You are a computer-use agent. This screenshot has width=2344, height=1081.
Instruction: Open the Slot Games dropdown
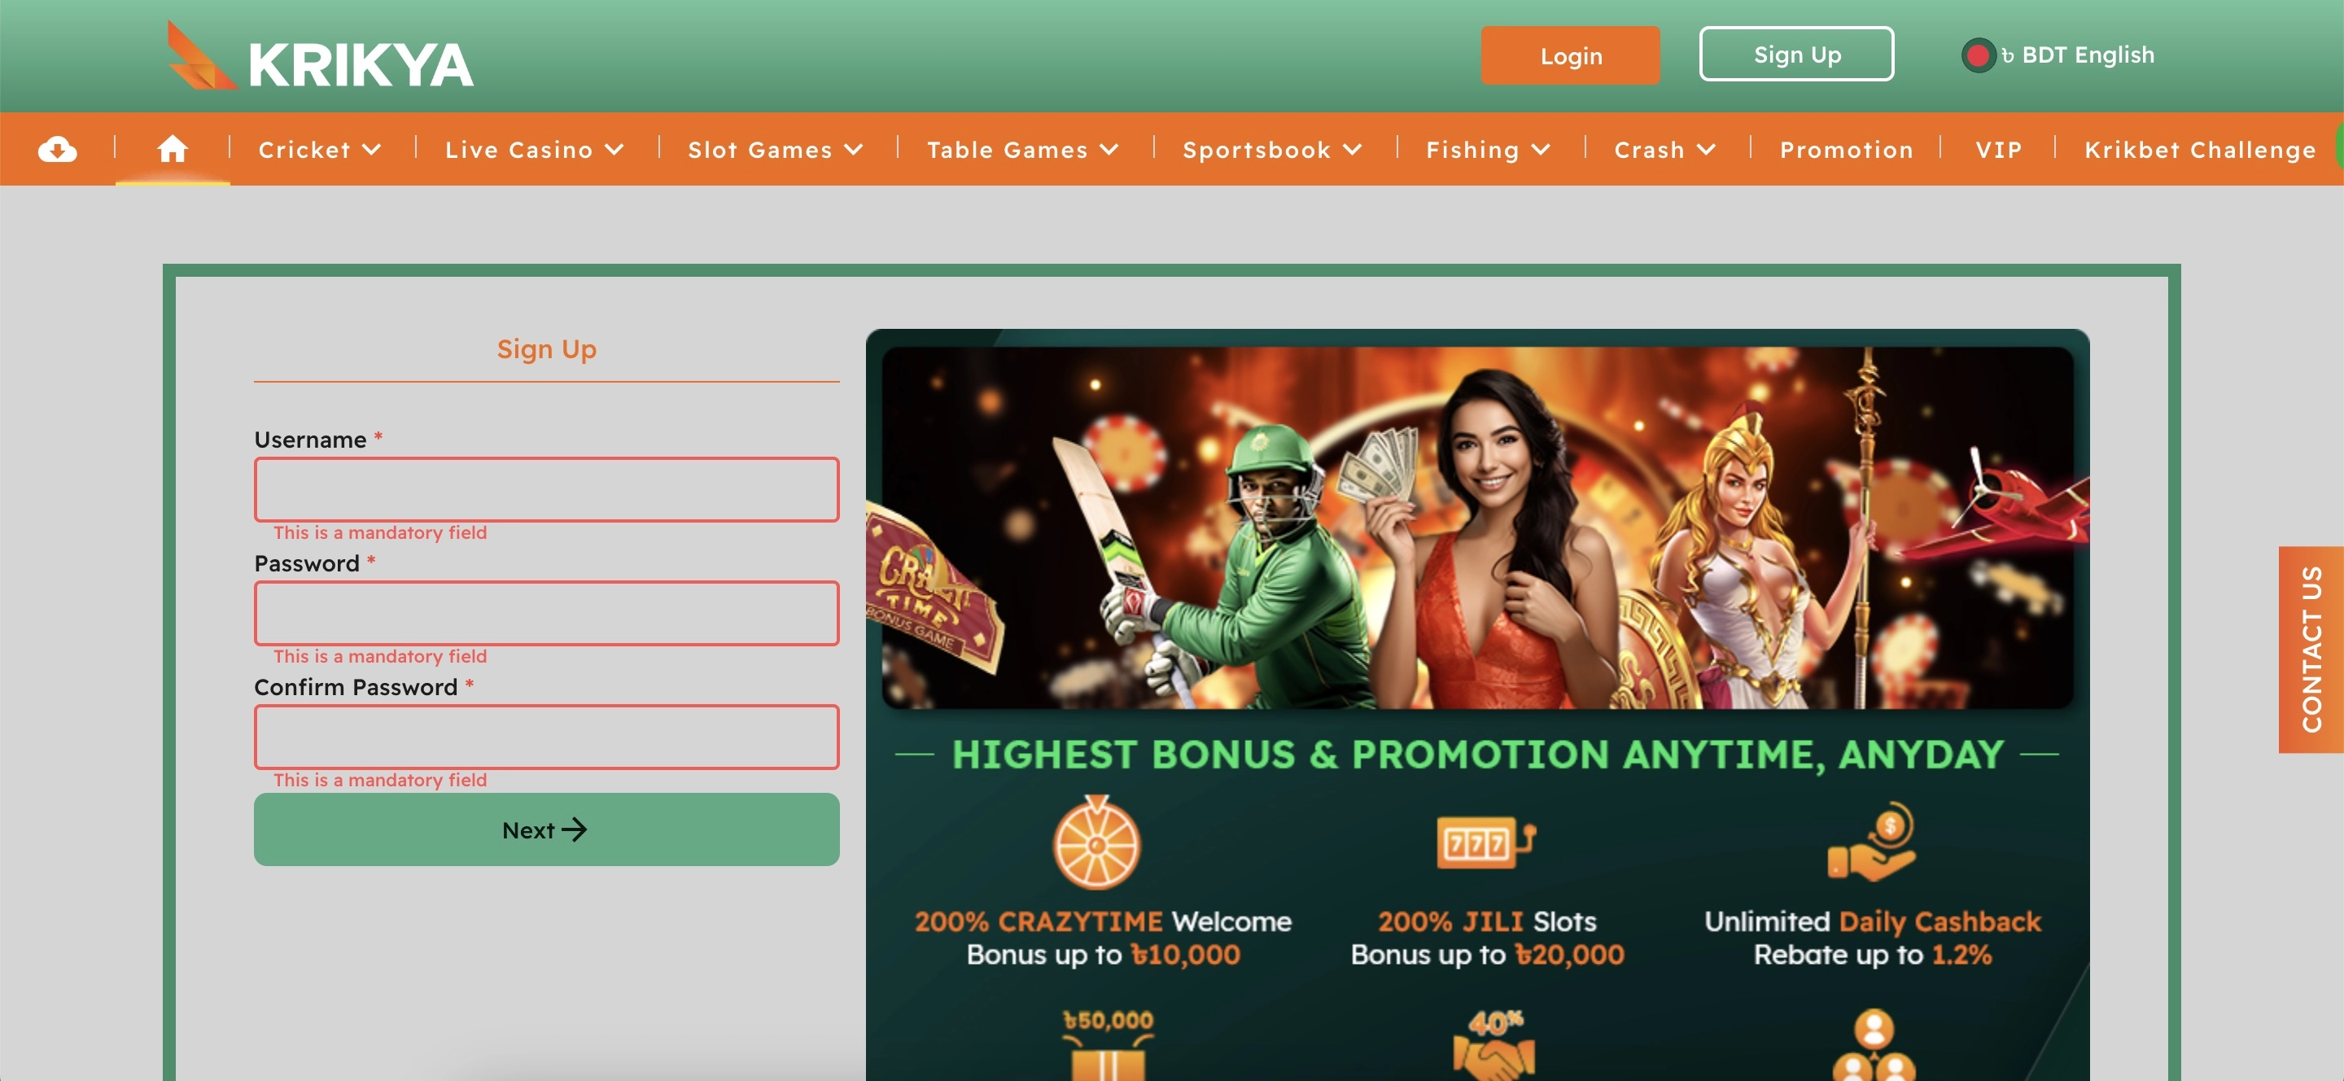click(776, 150)
